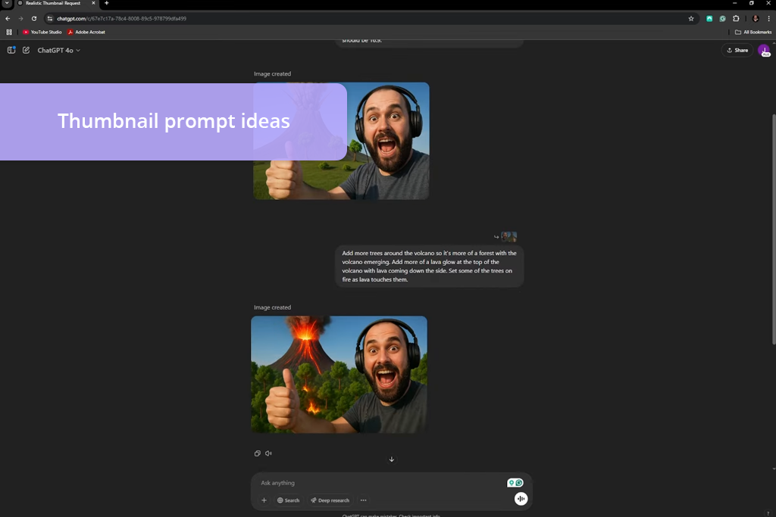Open the YouTube Studio bookmark

(x=42, y=32)
